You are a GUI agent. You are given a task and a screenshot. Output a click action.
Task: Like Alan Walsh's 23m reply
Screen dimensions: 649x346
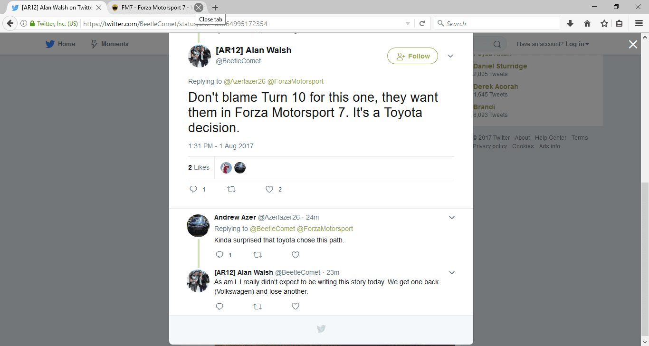[x=296, y=307]
